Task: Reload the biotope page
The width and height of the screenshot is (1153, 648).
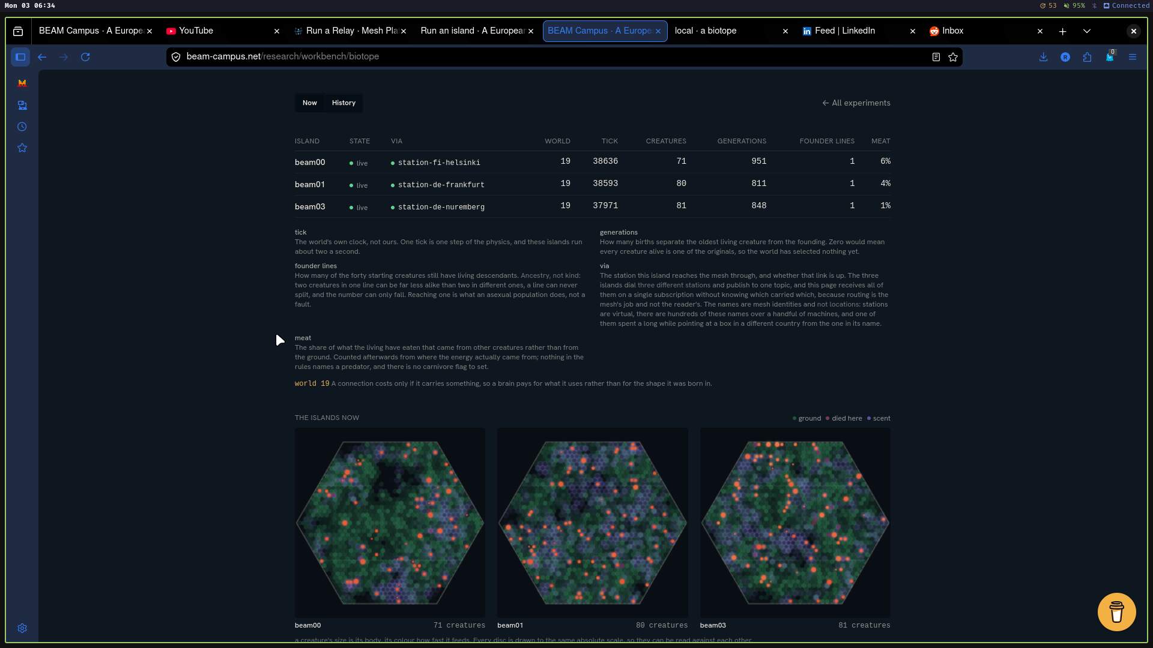Action: coord(85,57)
